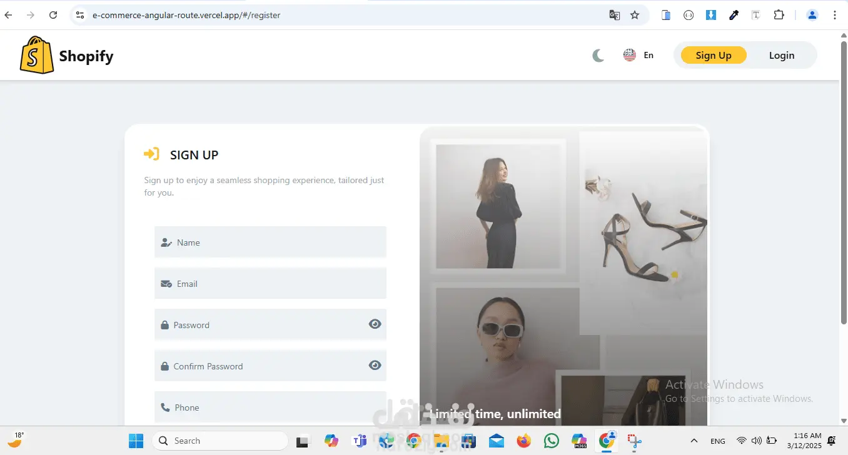Open Microsoft Teams from the taskbar

360,441
